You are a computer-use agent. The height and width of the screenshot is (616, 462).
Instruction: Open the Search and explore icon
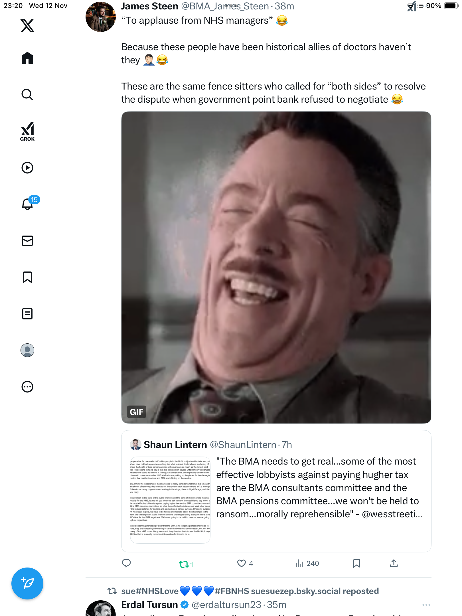point(27,95)
